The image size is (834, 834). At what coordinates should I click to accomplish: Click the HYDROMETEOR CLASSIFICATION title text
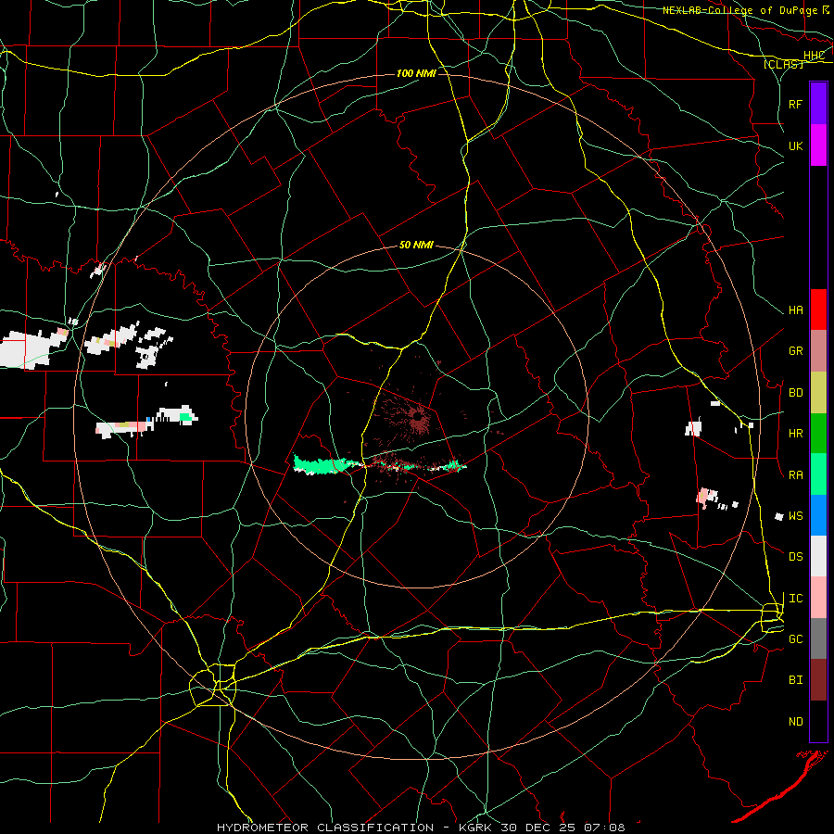[325, 828]
